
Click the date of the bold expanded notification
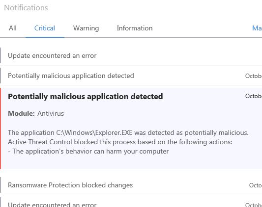[254, 96]
